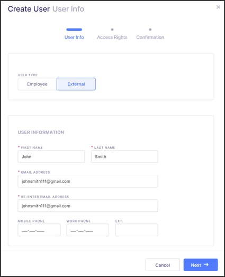Open the Confirmation step label
This screenshot has width=225, height=277.
point(150,37)
